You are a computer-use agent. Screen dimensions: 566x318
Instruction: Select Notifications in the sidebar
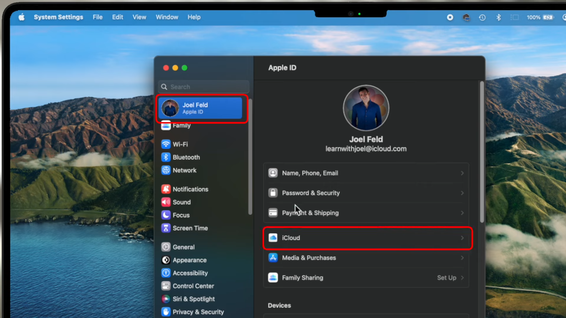click(190, 189)
